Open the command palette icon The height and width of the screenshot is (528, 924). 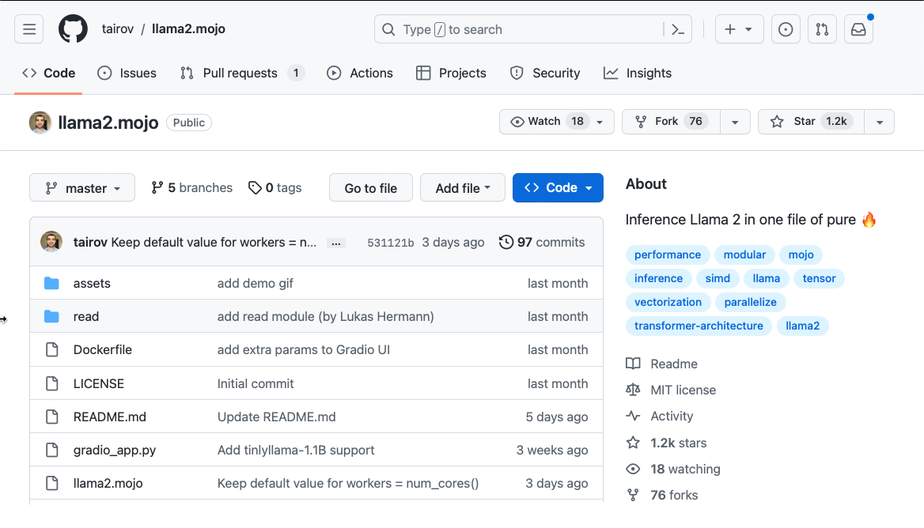click(678, 29)
